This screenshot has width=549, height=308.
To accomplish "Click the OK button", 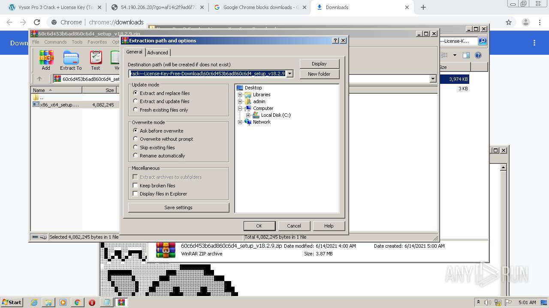I will point(259,226).
